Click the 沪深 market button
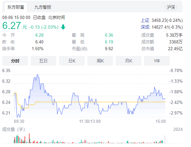 click(171, 7)
